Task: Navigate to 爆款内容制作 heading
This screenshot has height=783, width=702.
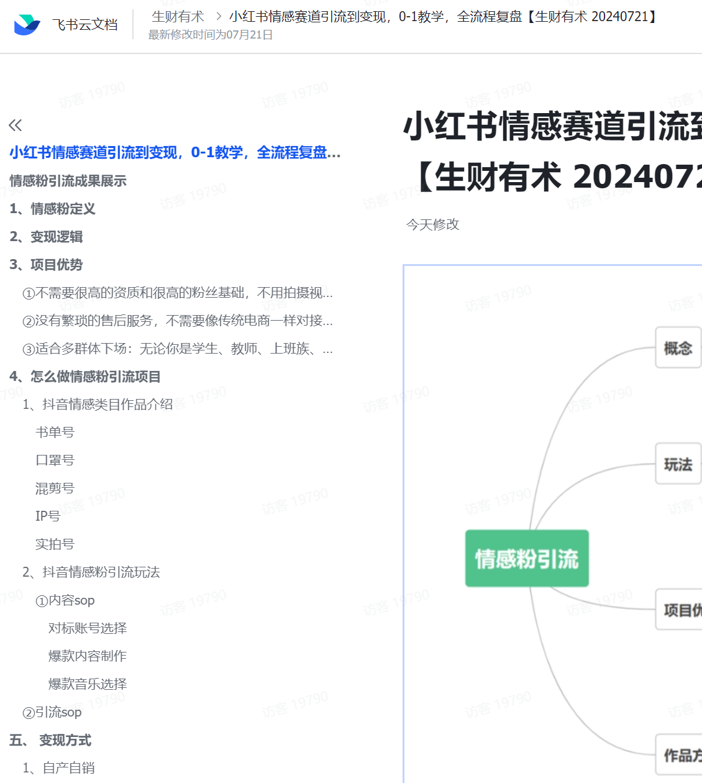Action: point(88,656)
